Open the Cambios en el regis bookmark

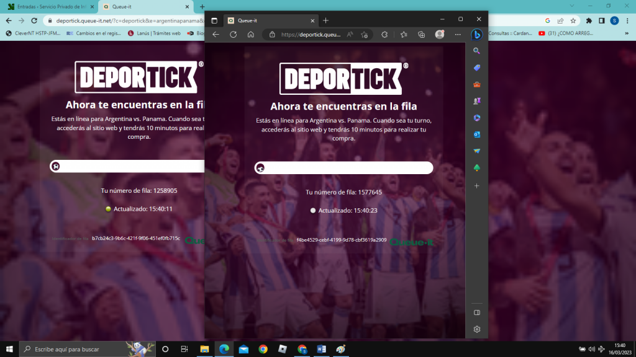[x=94, y=33]
